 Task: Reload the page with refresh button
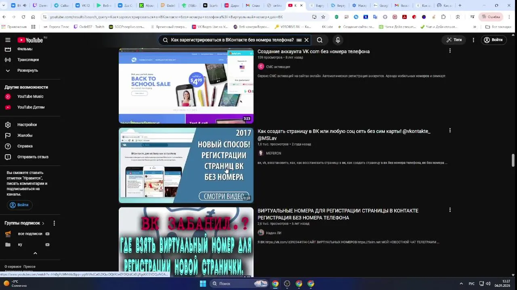tap(23, 17)
